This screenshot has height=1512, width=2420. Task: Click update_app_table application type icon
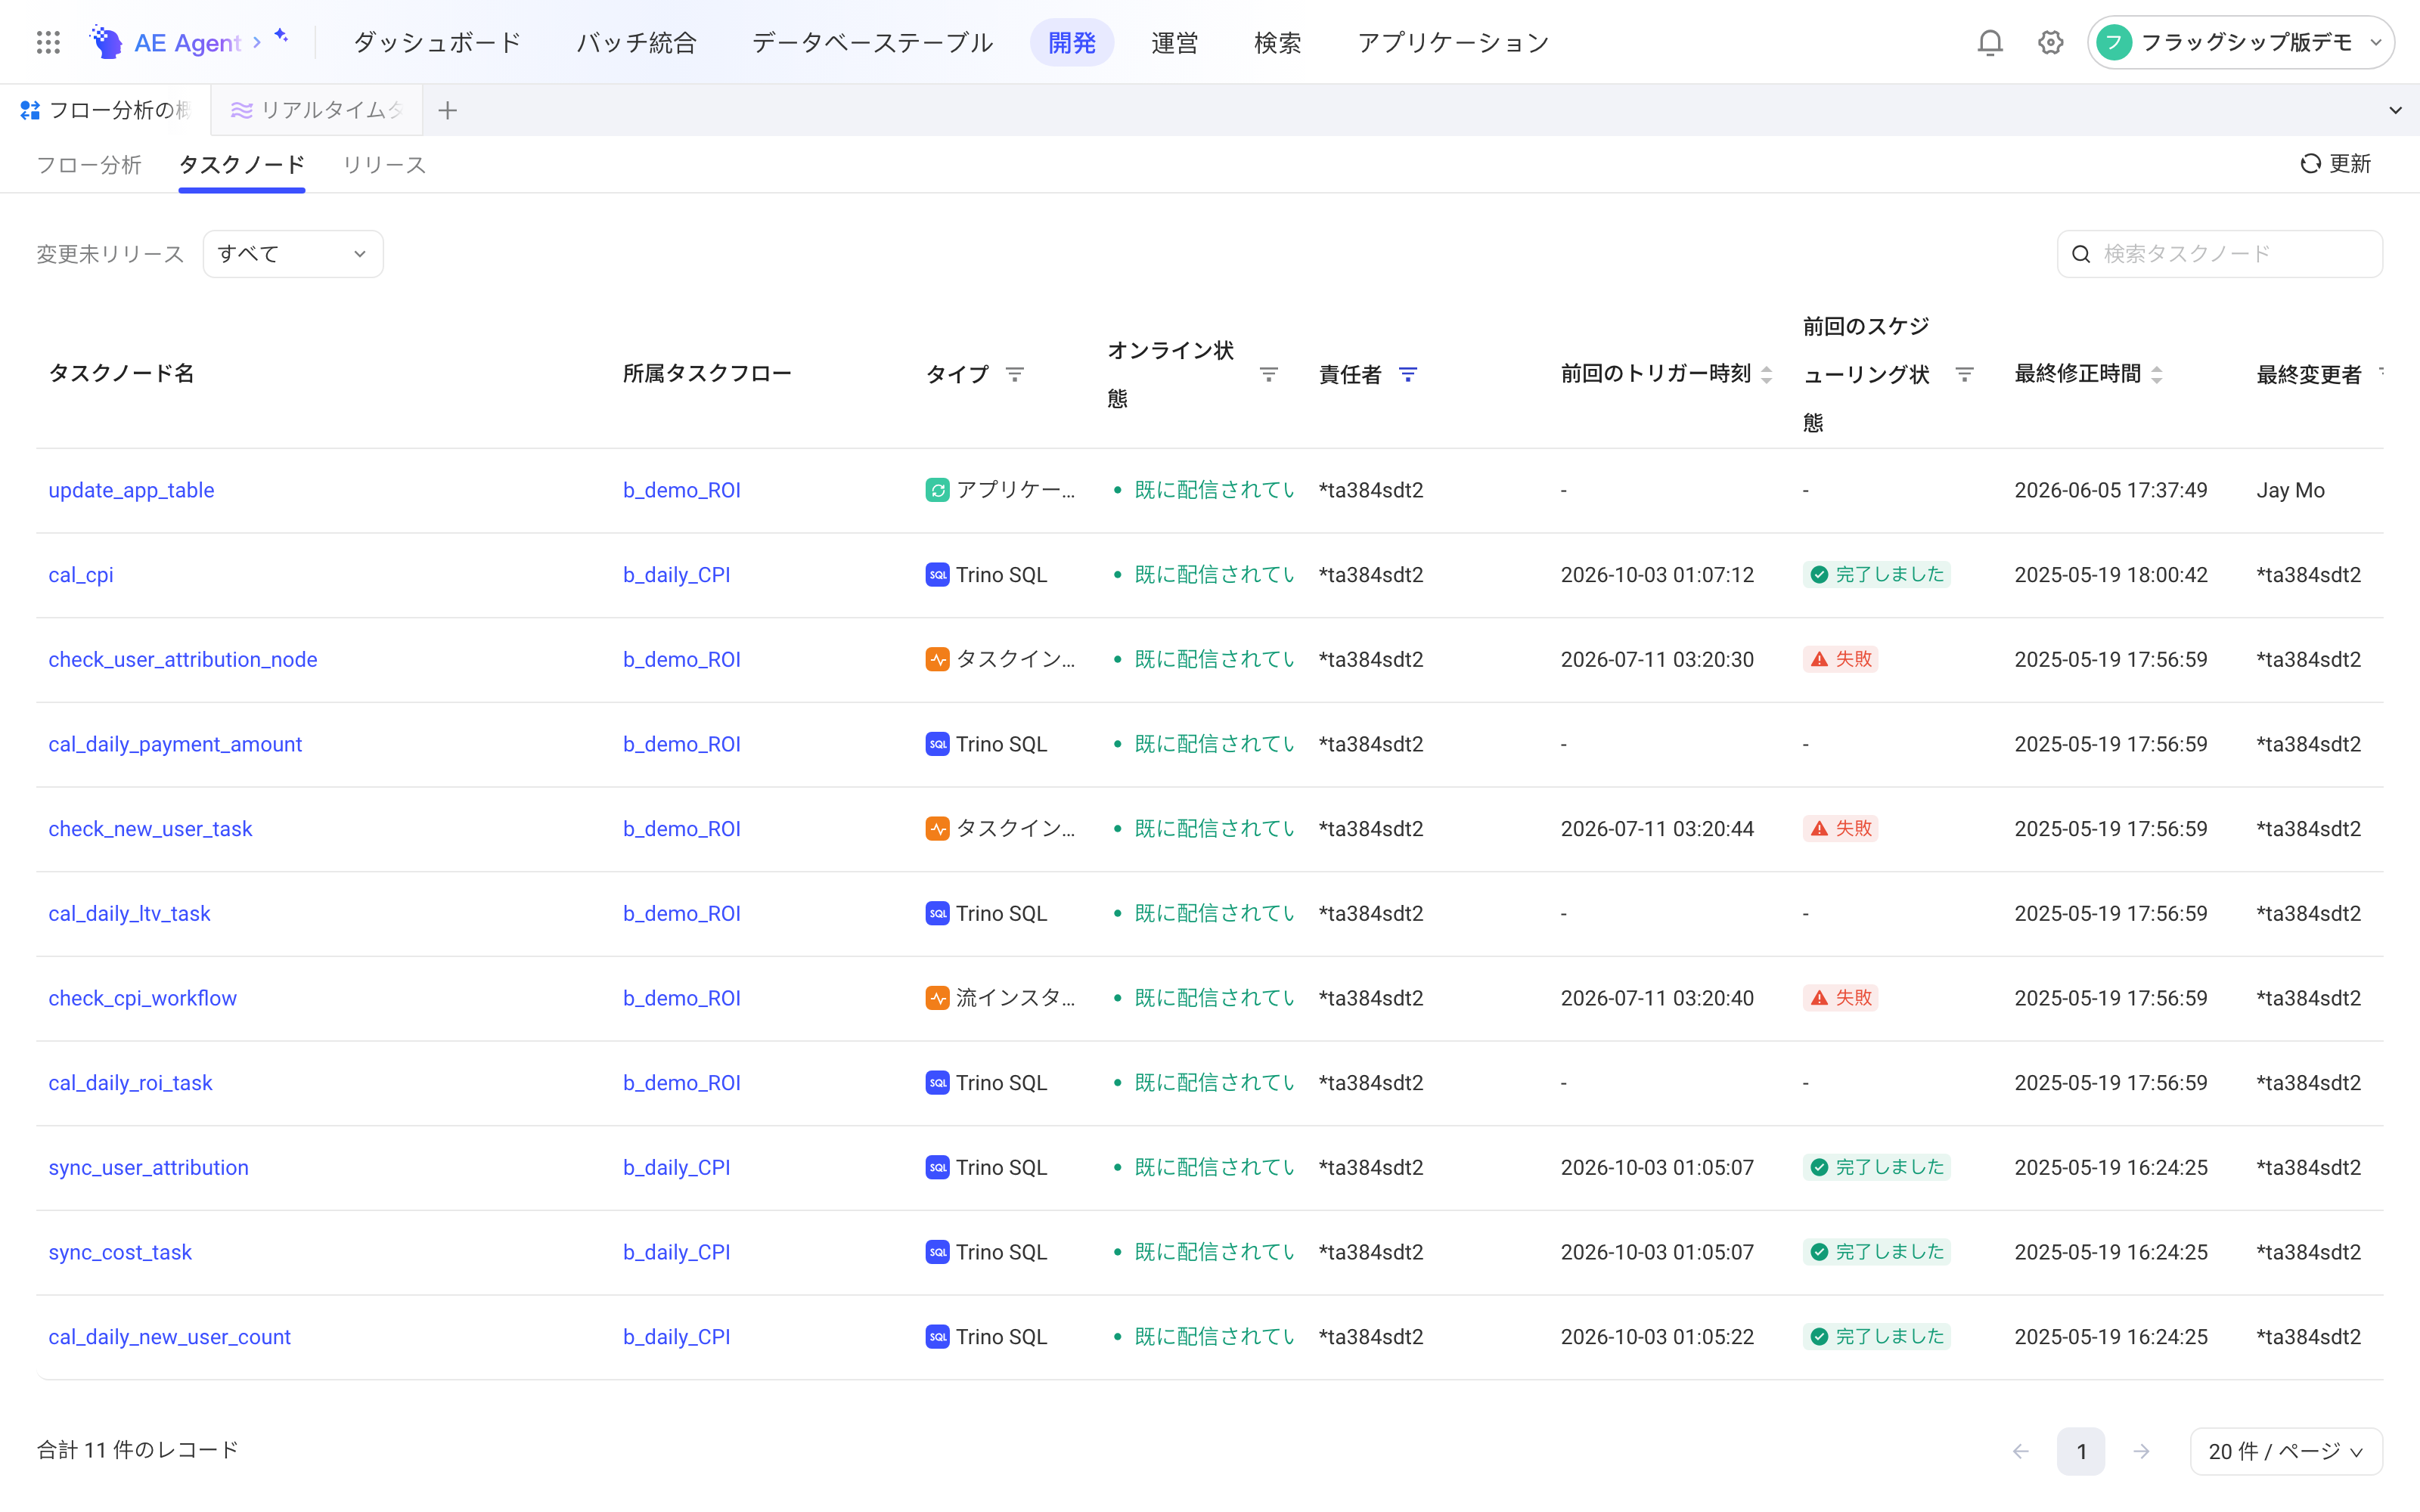(x=937, y=490)
